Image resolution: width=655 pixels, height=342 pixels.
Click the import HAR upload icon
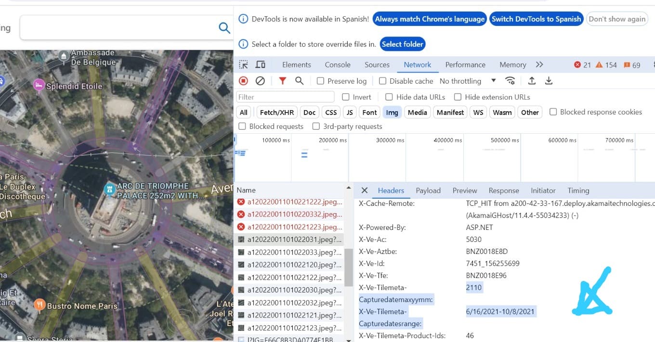[x=532, y=81]
